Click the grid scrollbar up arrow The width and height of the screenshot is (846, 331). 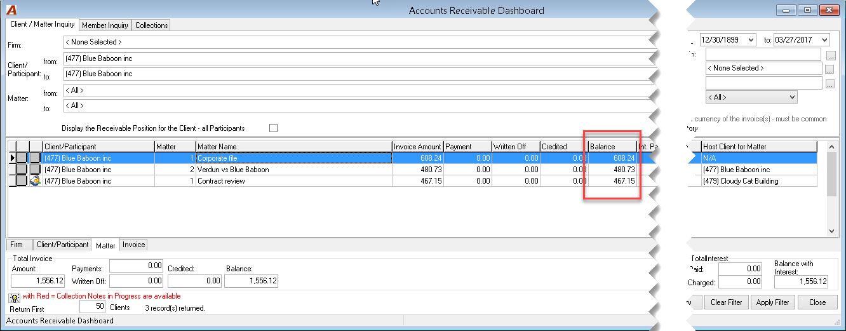click(x=832, y=146)
